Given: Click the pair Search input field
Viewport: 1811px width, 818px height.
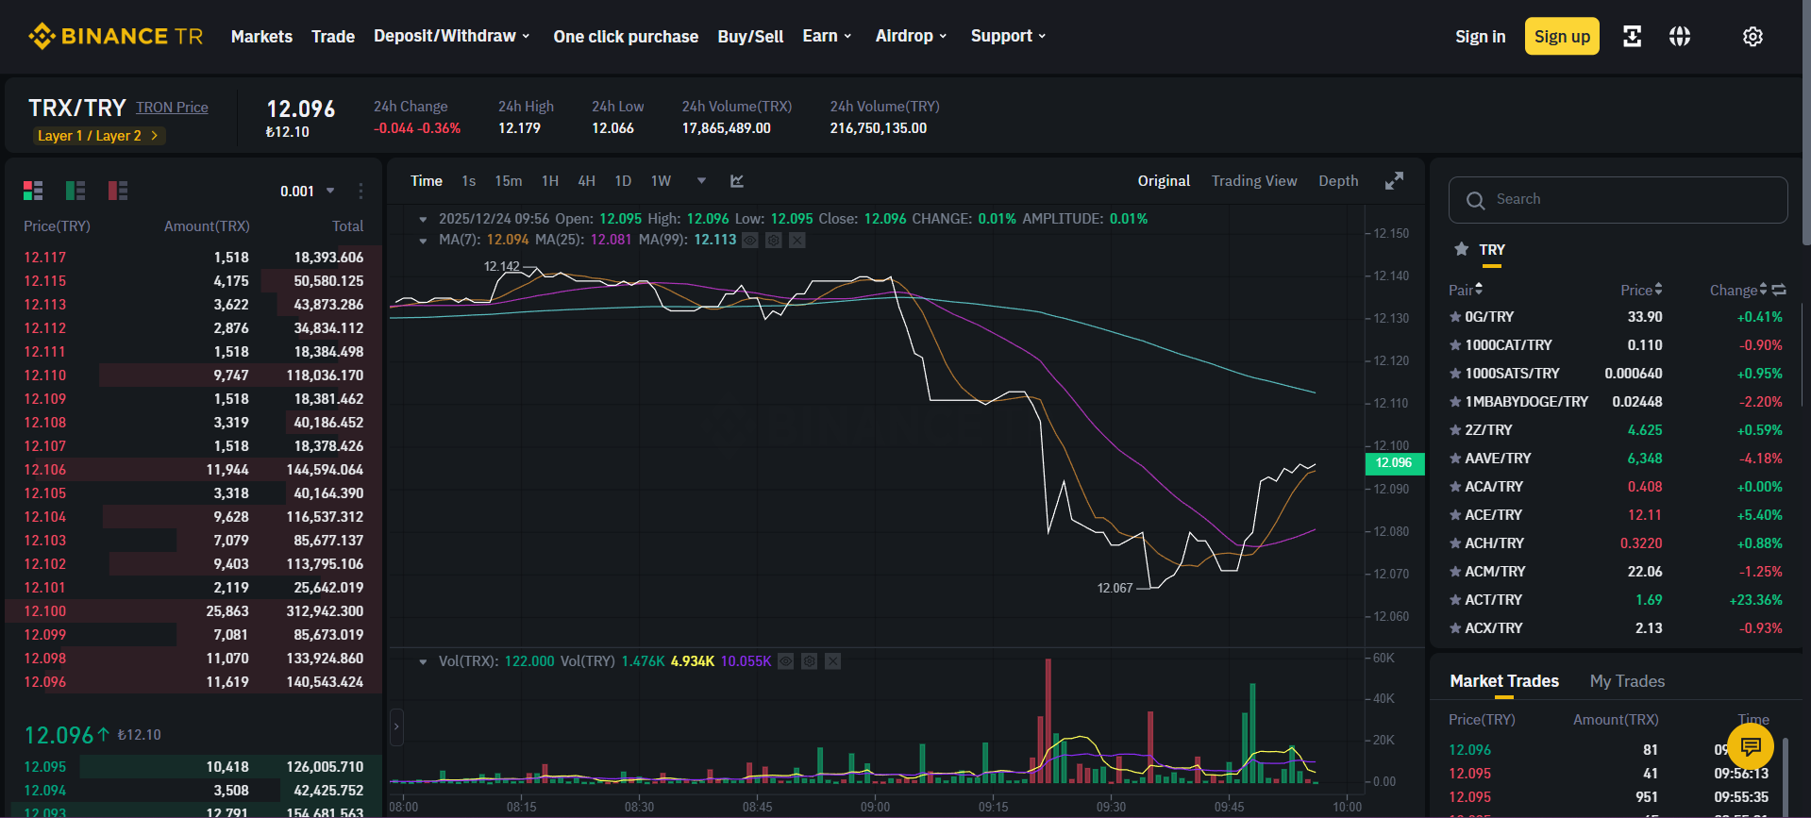Looking at the screenshot, I should 1618,200.
